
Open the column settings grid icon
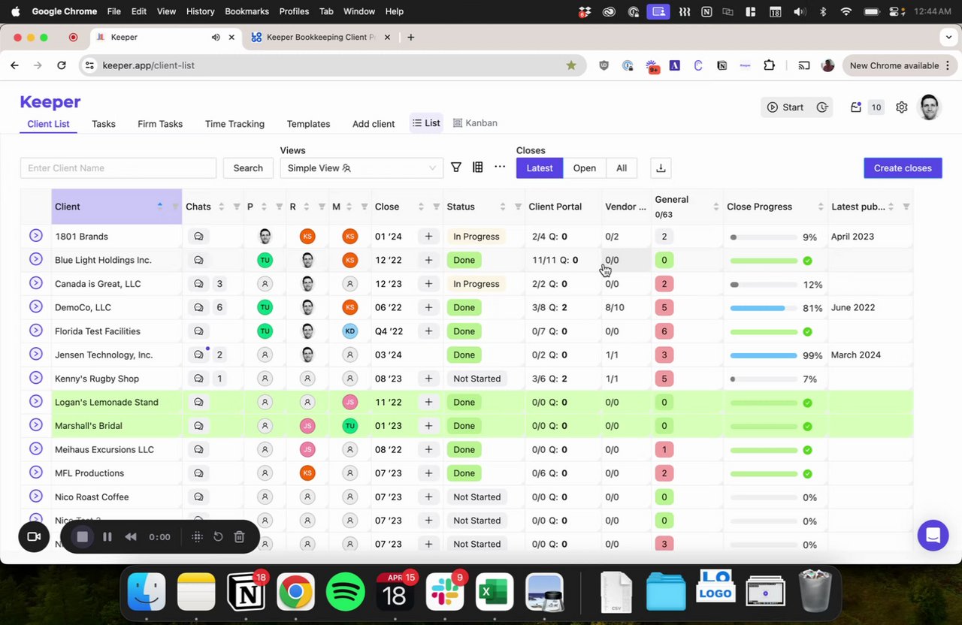click(477, 168)
